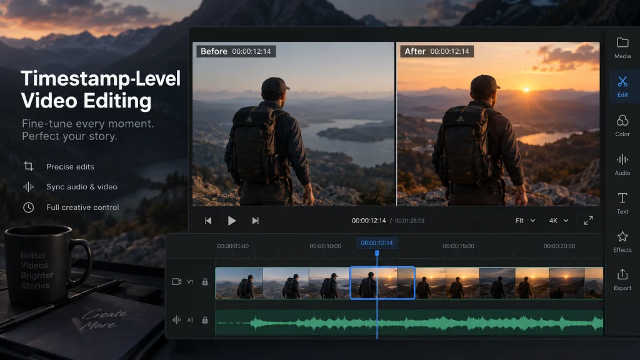Screen dimensions: 640x360
Task: Click 00:00:10:00 on the timeline ruler
Action: click(325, 246)
